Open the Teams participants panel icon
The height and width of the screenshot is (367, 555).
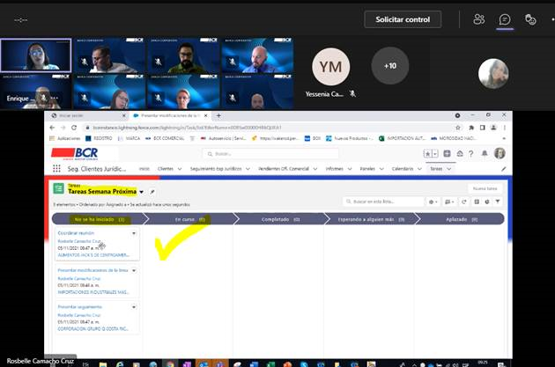click(479, 19)
